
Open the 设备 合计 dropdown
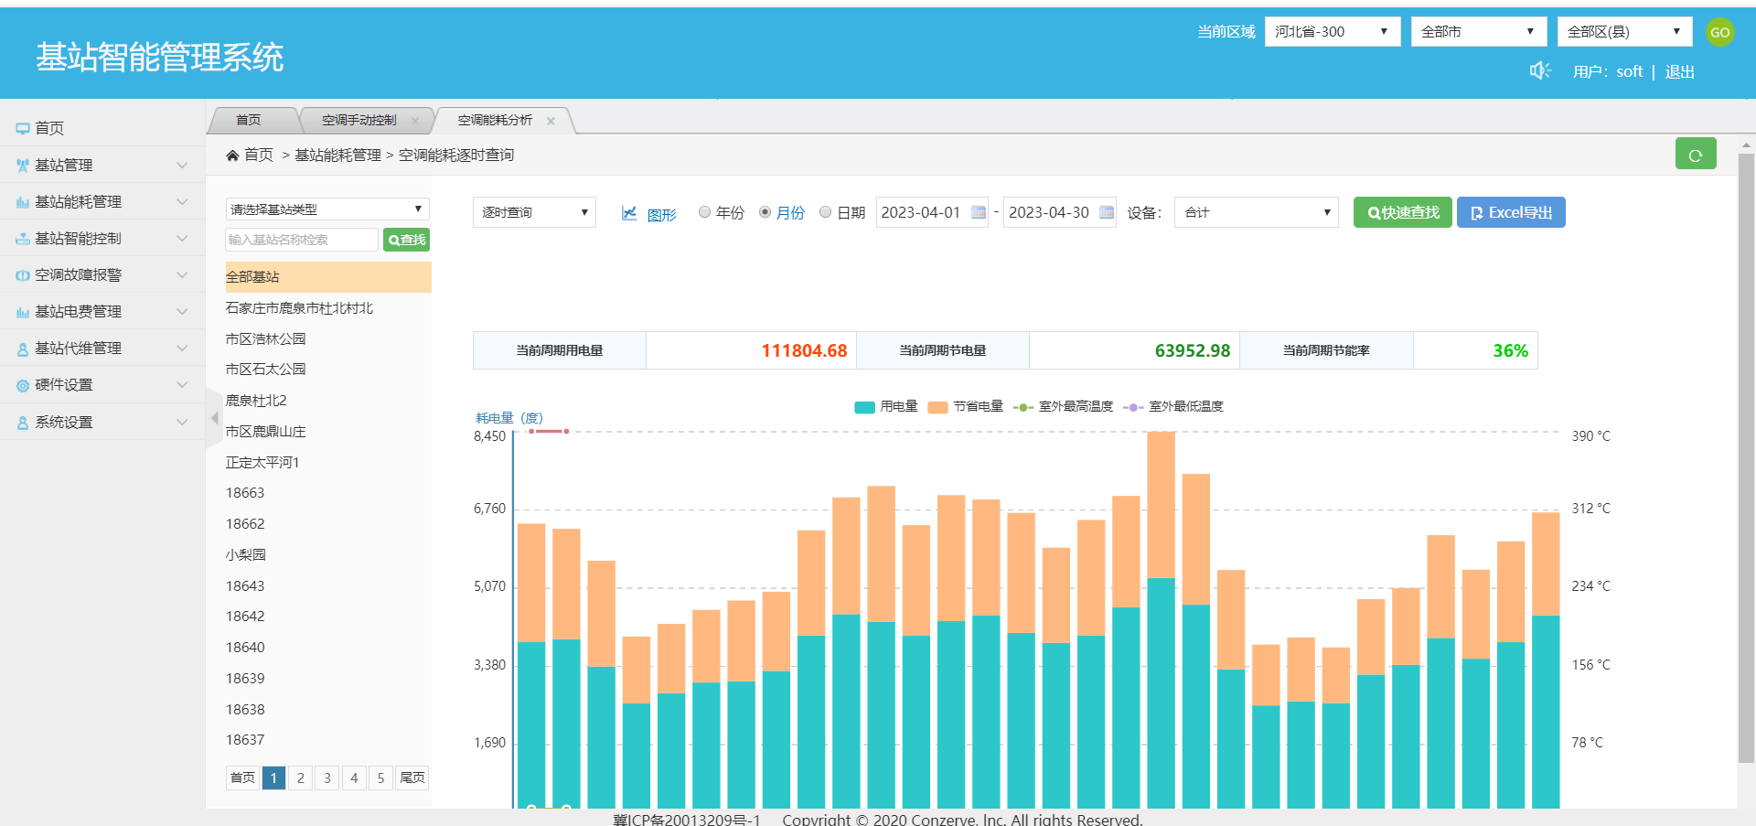click(x=1256, y=212)
